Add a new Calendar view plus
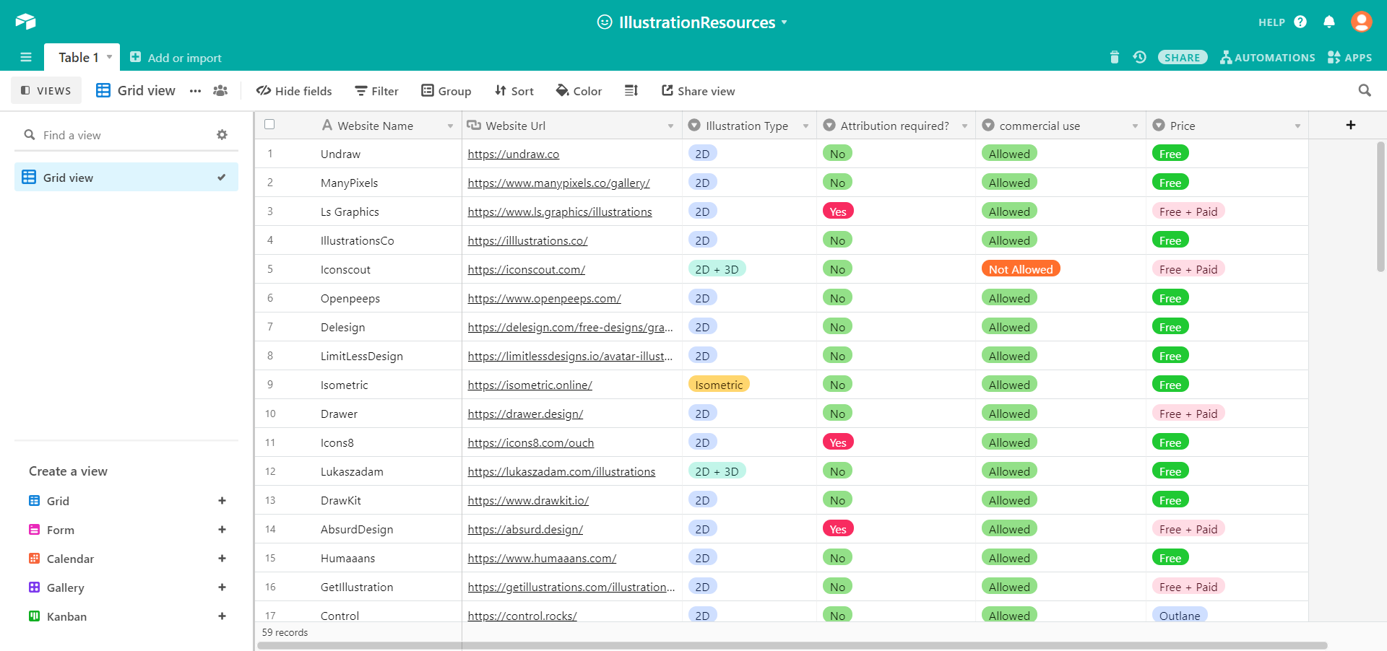This screenshot has height=651, width=1387. click(222, 558)
